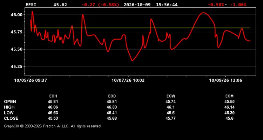Click the EFSI ticker symbol

31,5
